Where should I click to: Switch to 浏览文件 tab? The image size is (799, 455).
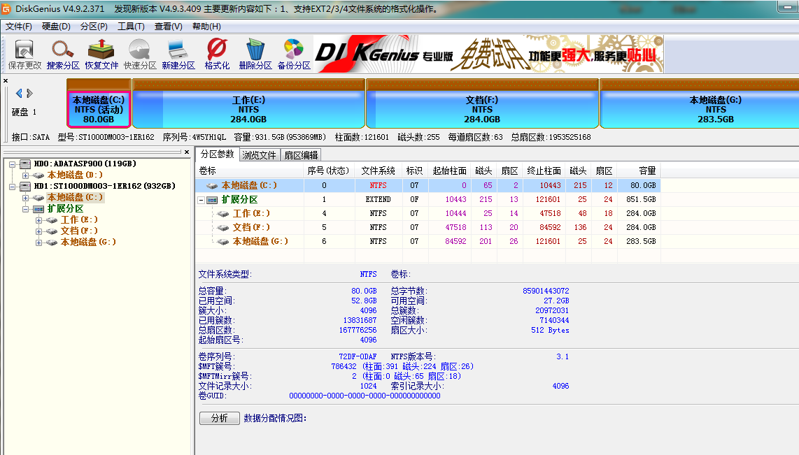click(259, 155)
